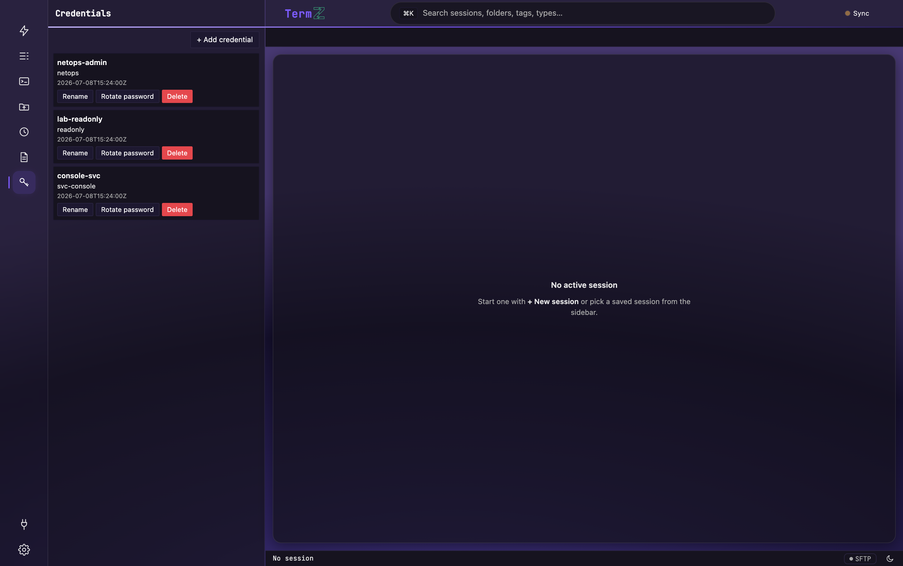Rename the netops-admin credential

click(75, 96)
